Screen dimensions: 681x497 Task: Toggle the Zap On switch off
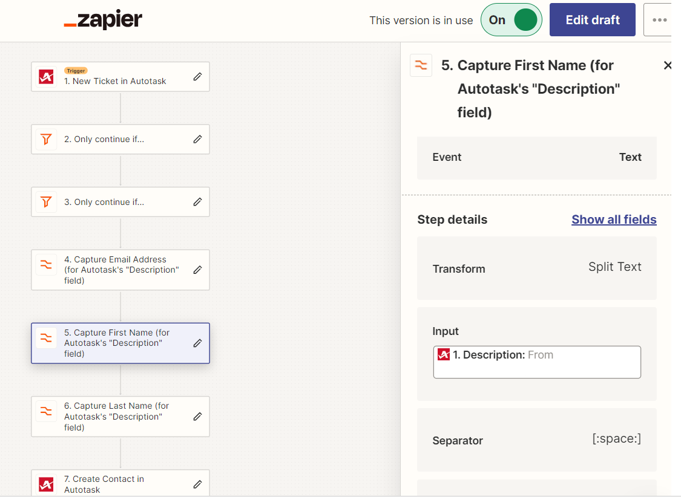[511, 20]
